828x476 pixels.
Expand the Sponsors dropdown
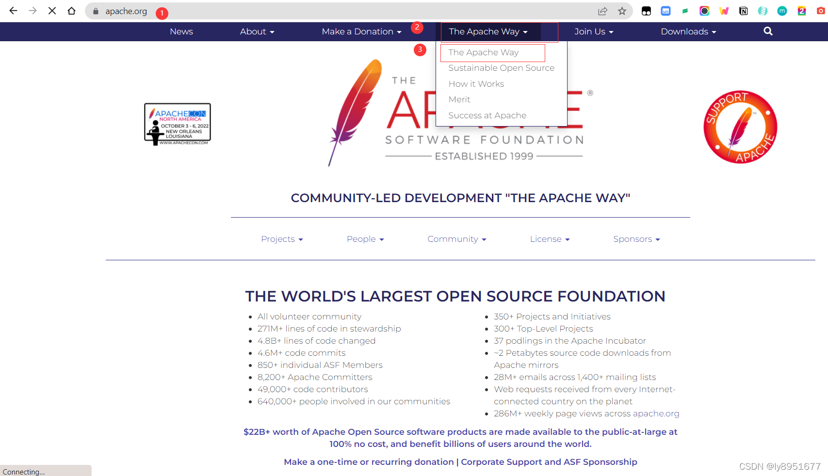(x=636, y=239)
